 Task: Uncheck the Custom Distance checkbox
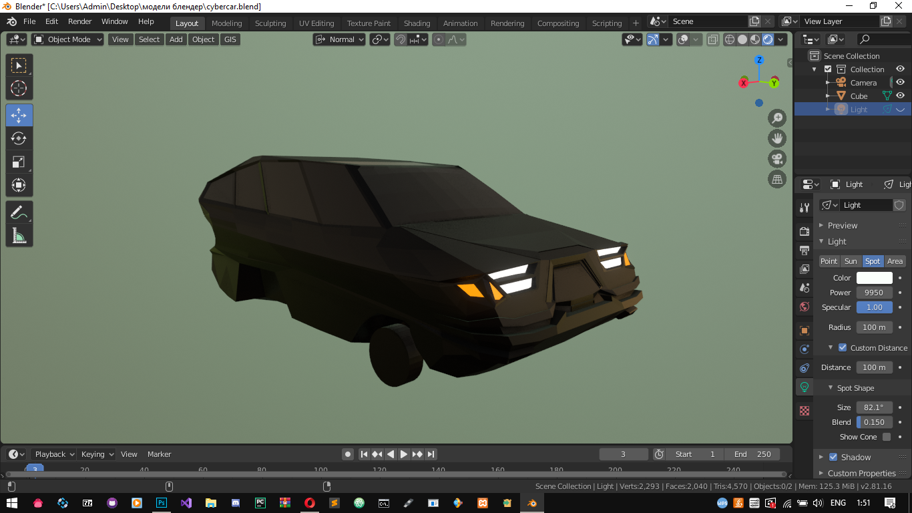coord(843,348)
